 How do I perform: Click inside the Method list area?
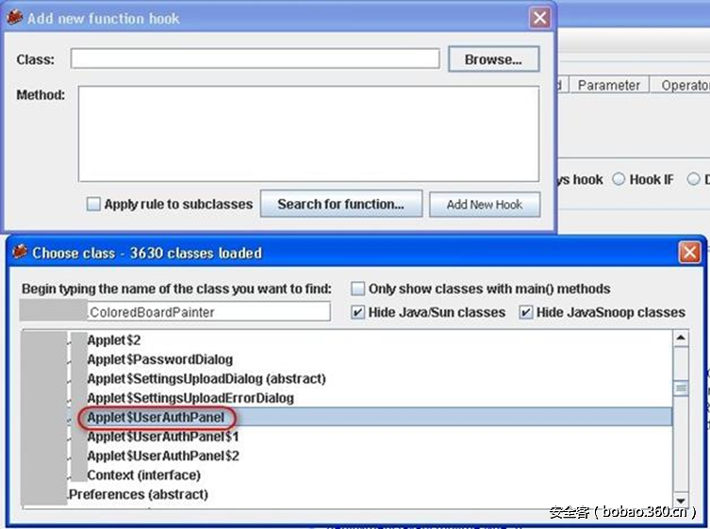(308, 133)
